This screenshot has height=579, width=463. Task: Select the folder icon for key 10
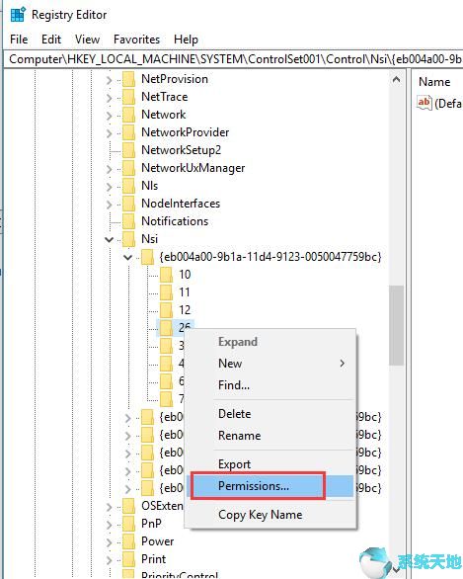(167, 275)
